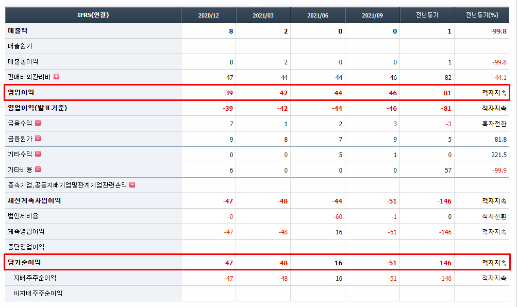Viewport: 518px width, 307px height.
Task: Expand the 기타비용 plus icon
Action: click(x=38, y=169)
